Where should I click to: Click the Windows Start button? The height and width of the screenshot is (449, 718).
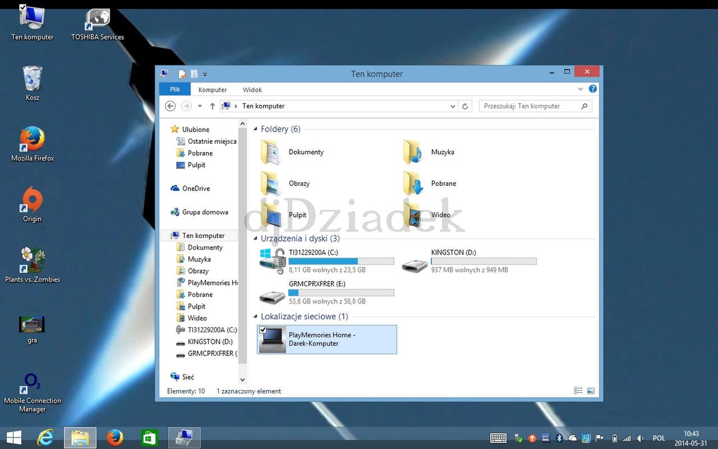click(x=13, y=438)
